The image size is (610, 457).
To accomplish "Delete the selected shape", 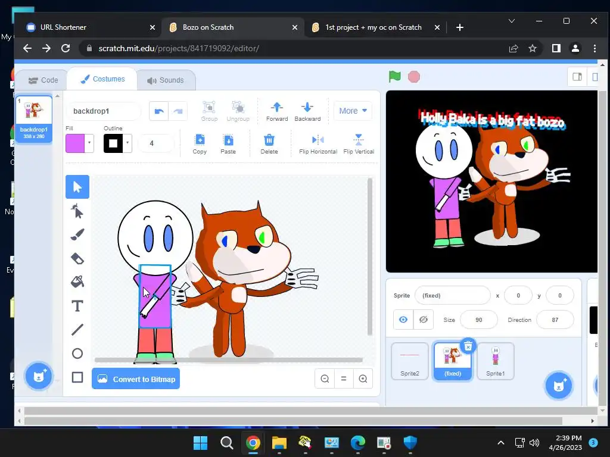I will click(x=269, y=144).
